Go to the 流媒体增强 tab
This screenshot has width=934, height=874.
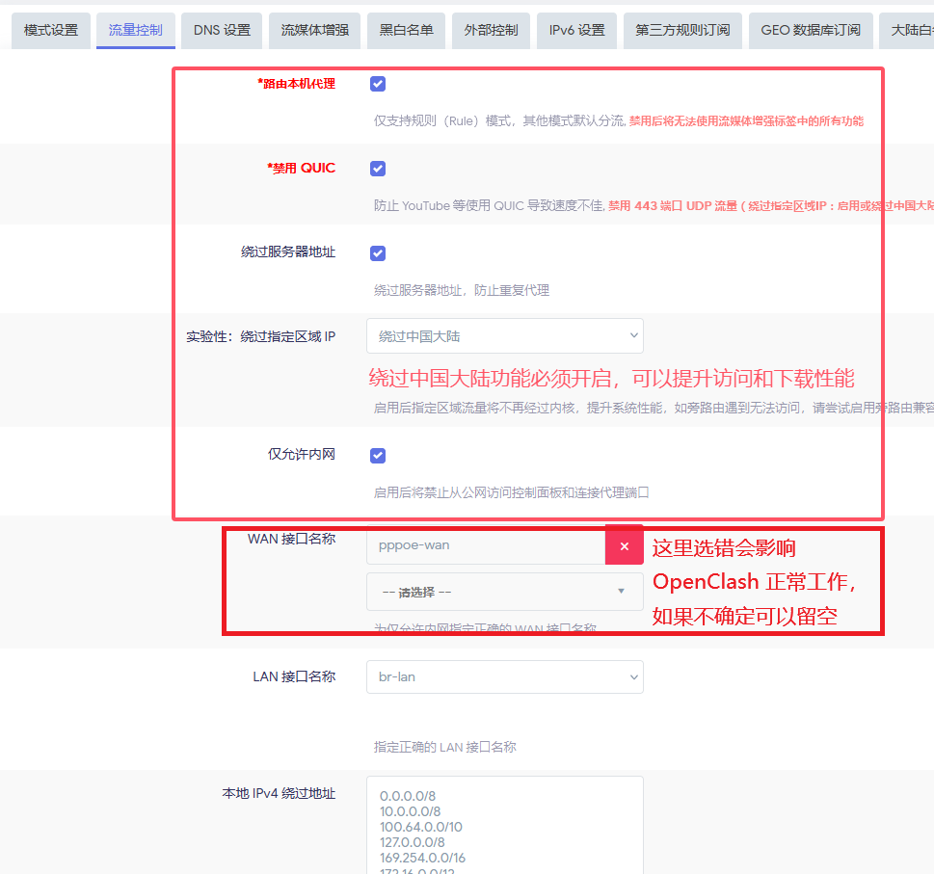coord(314,30)
